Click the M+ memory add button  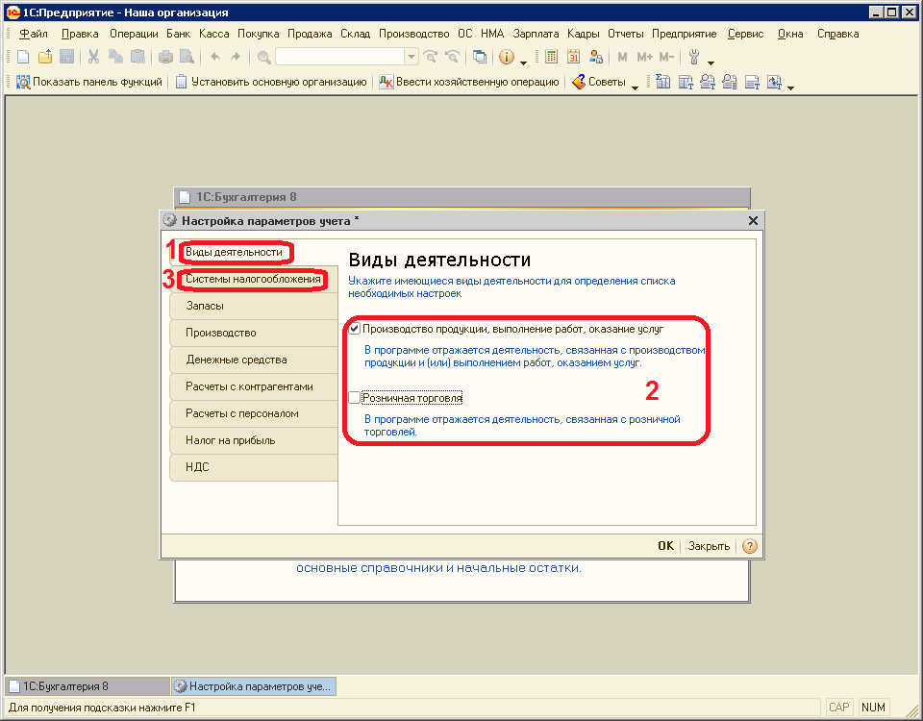644,57
